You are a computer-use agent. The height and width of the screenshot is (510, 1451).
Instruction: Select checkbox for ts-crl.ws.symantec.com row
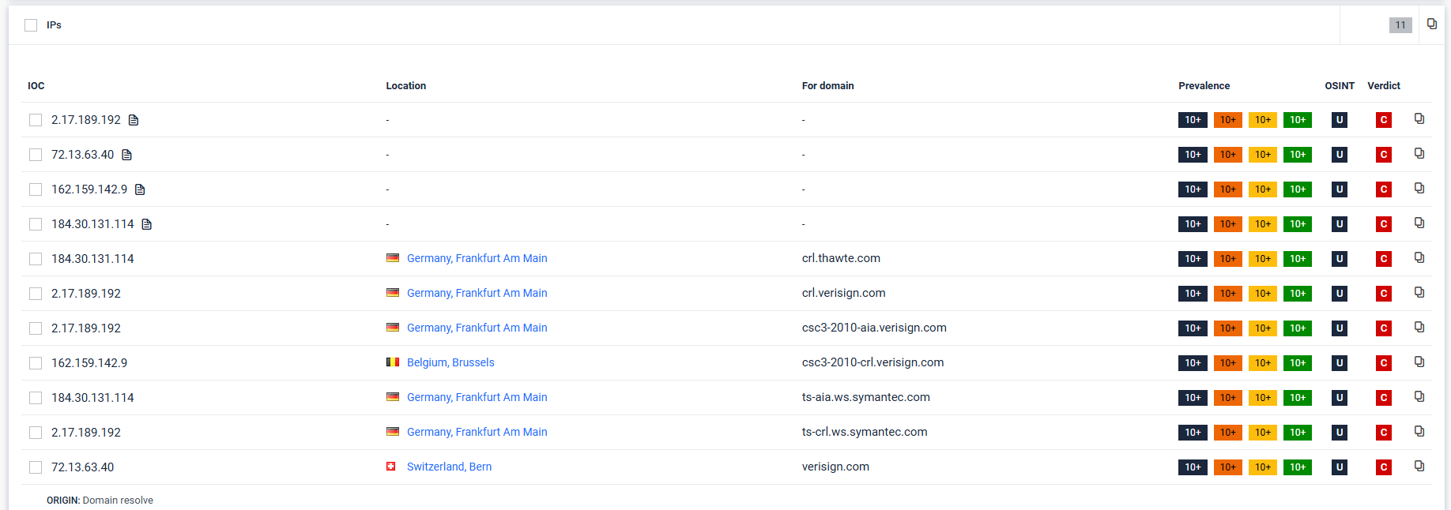36,433
